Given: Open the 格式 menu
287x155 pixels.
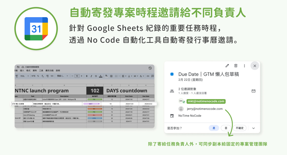Looking at the screenshot, I should pos(28,71).
